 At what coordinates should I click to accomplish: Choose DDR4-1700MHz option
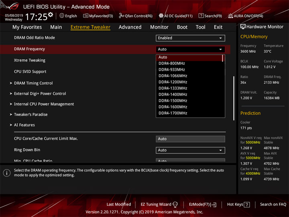(189, 113)
